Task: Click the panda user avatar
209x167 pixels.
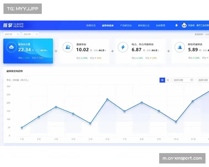Action: 184,25
